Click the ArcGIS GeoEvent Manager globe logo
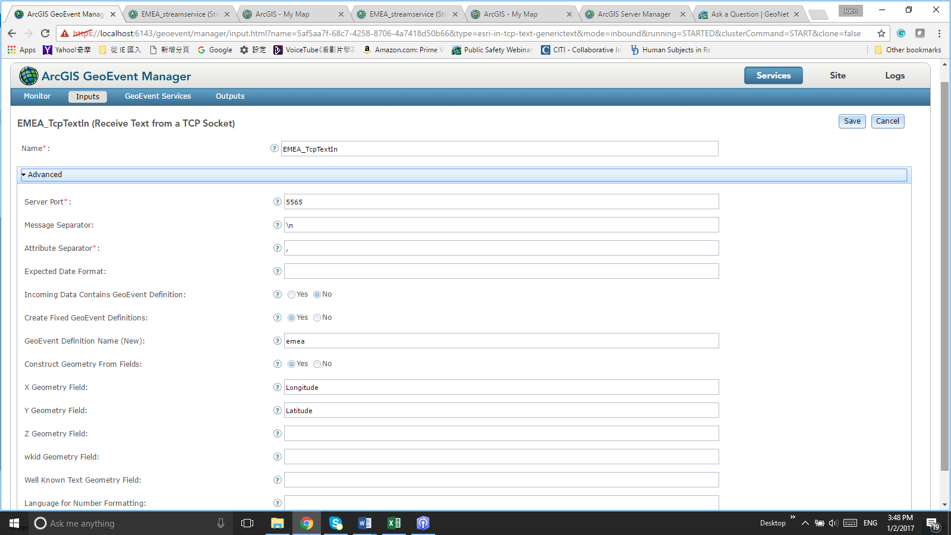This screenshot has width=951, height=535. [x=29, y=76]
